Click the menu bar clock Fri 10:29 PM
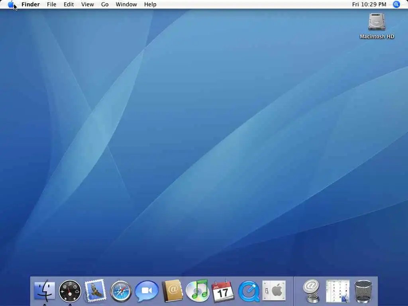 369,4
